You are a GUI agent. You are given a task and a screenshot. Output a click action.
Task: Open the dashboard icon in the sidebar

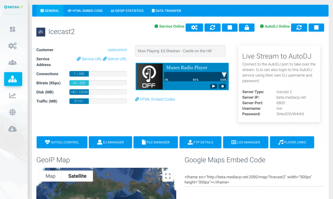(13, 29)
